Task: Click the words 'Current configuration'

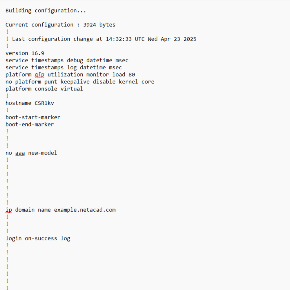Action: coord(39,25)
